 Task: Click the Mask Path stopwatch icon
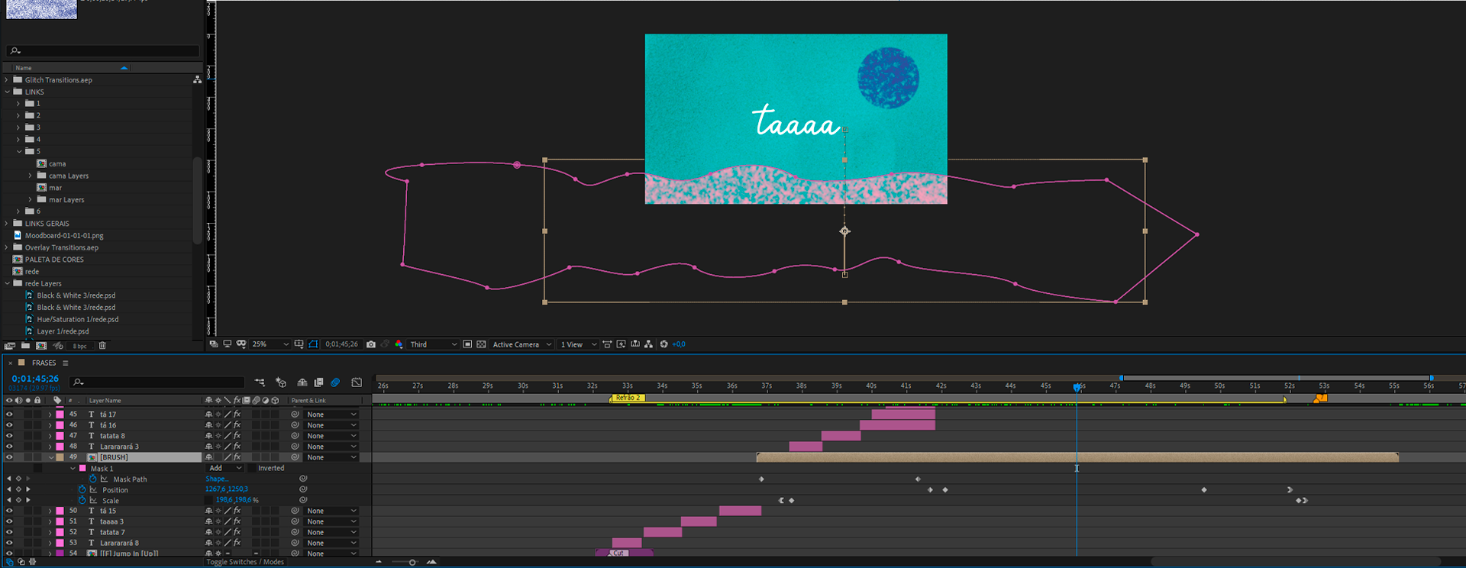click(93, 479)
